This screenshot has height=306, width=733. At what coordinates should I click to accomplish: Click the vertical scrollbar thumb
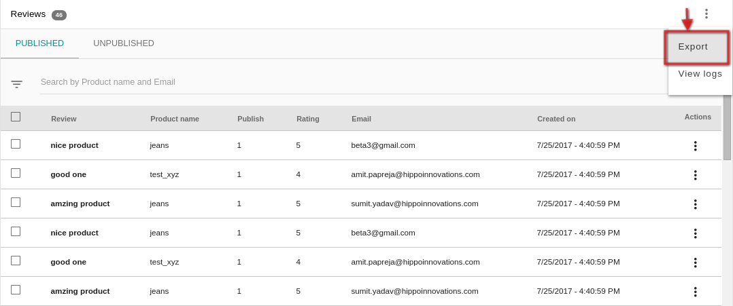(x=727, y=126)
